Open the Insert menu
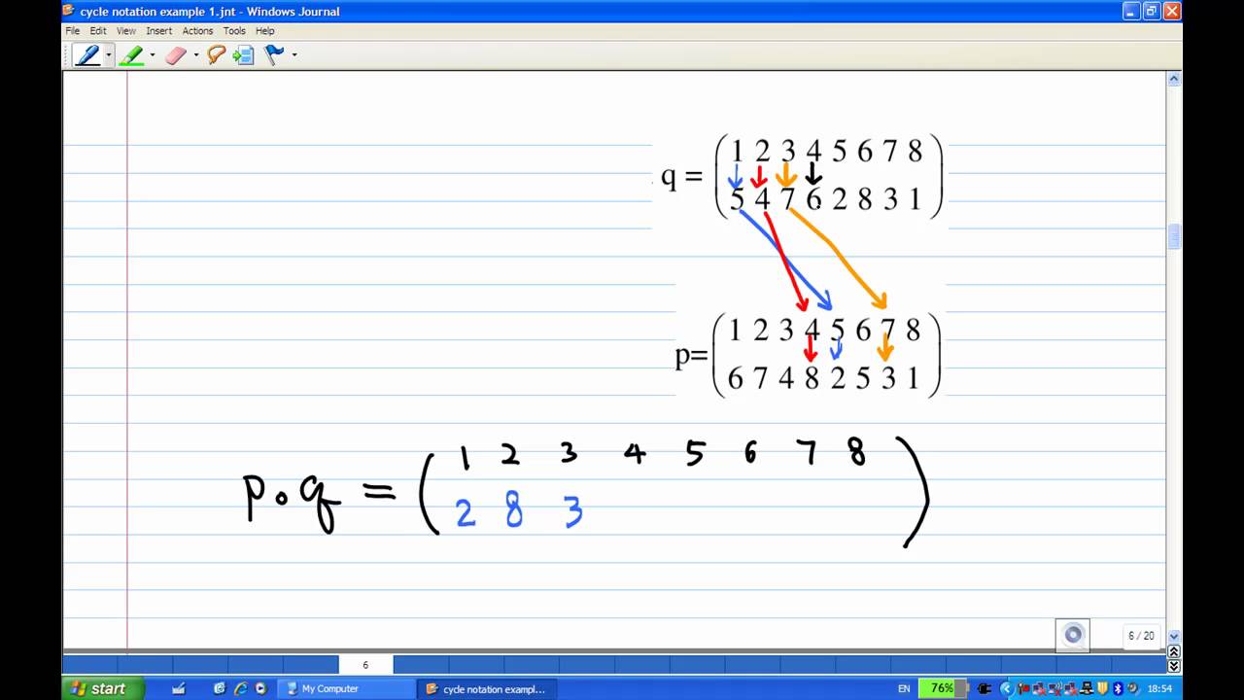This screenshot has width=1244, height=700. [x=159, y=31]
